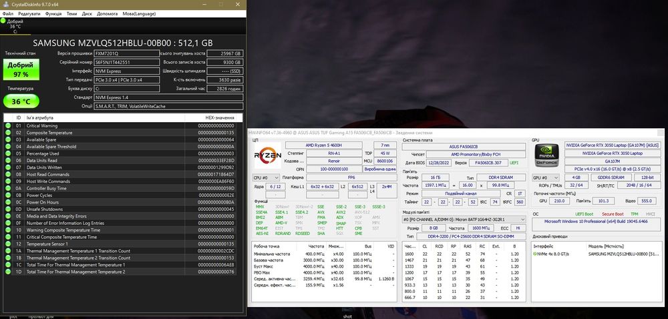
Task: Click green status dot of Data Units Written row
Action: coord(7,168)
